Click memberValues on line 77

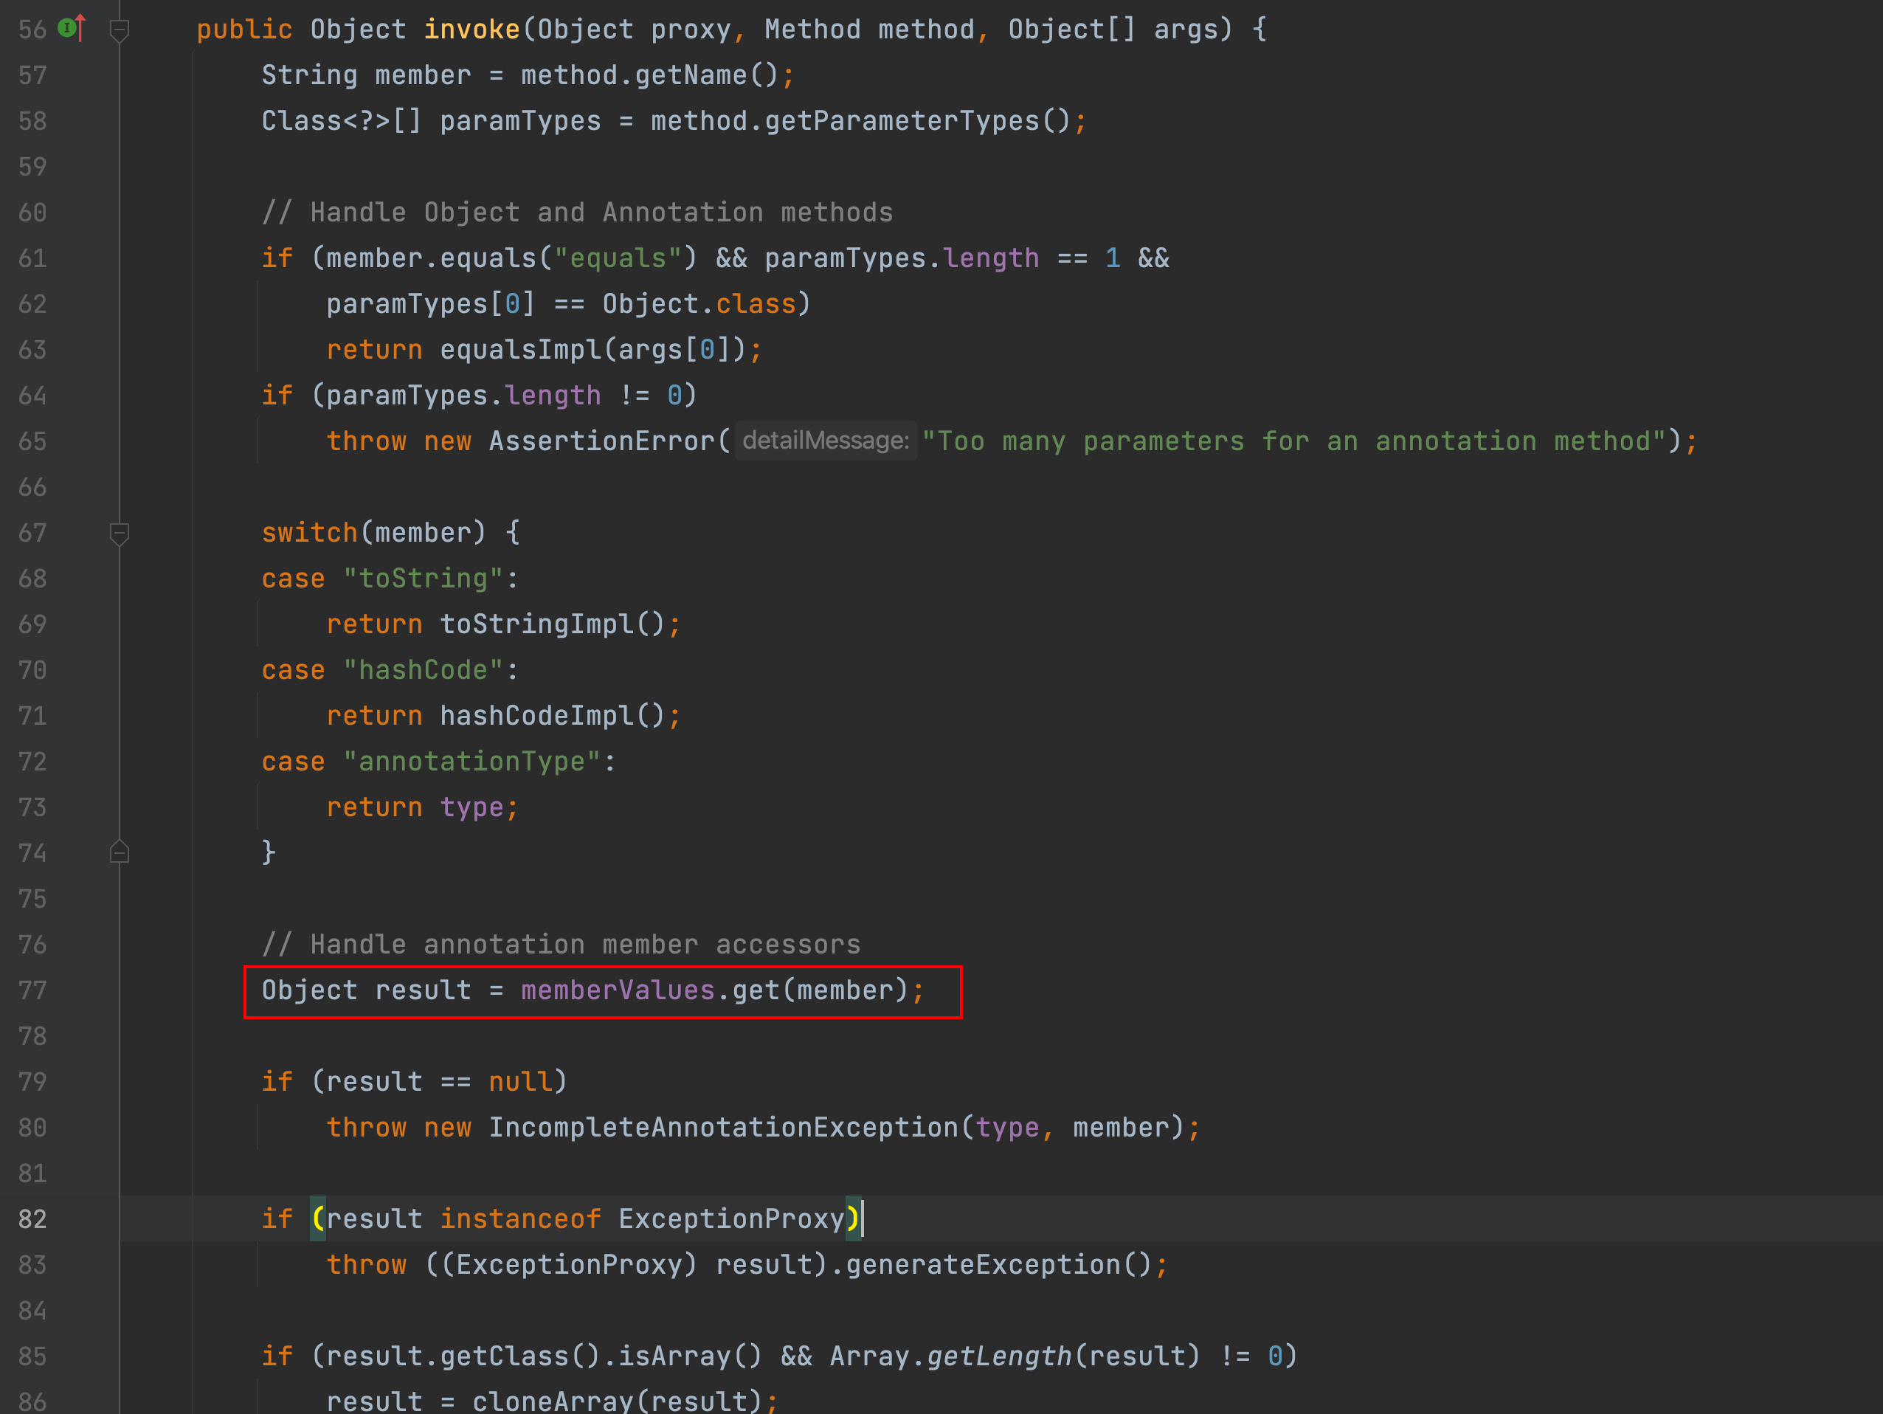click(618, 990)
